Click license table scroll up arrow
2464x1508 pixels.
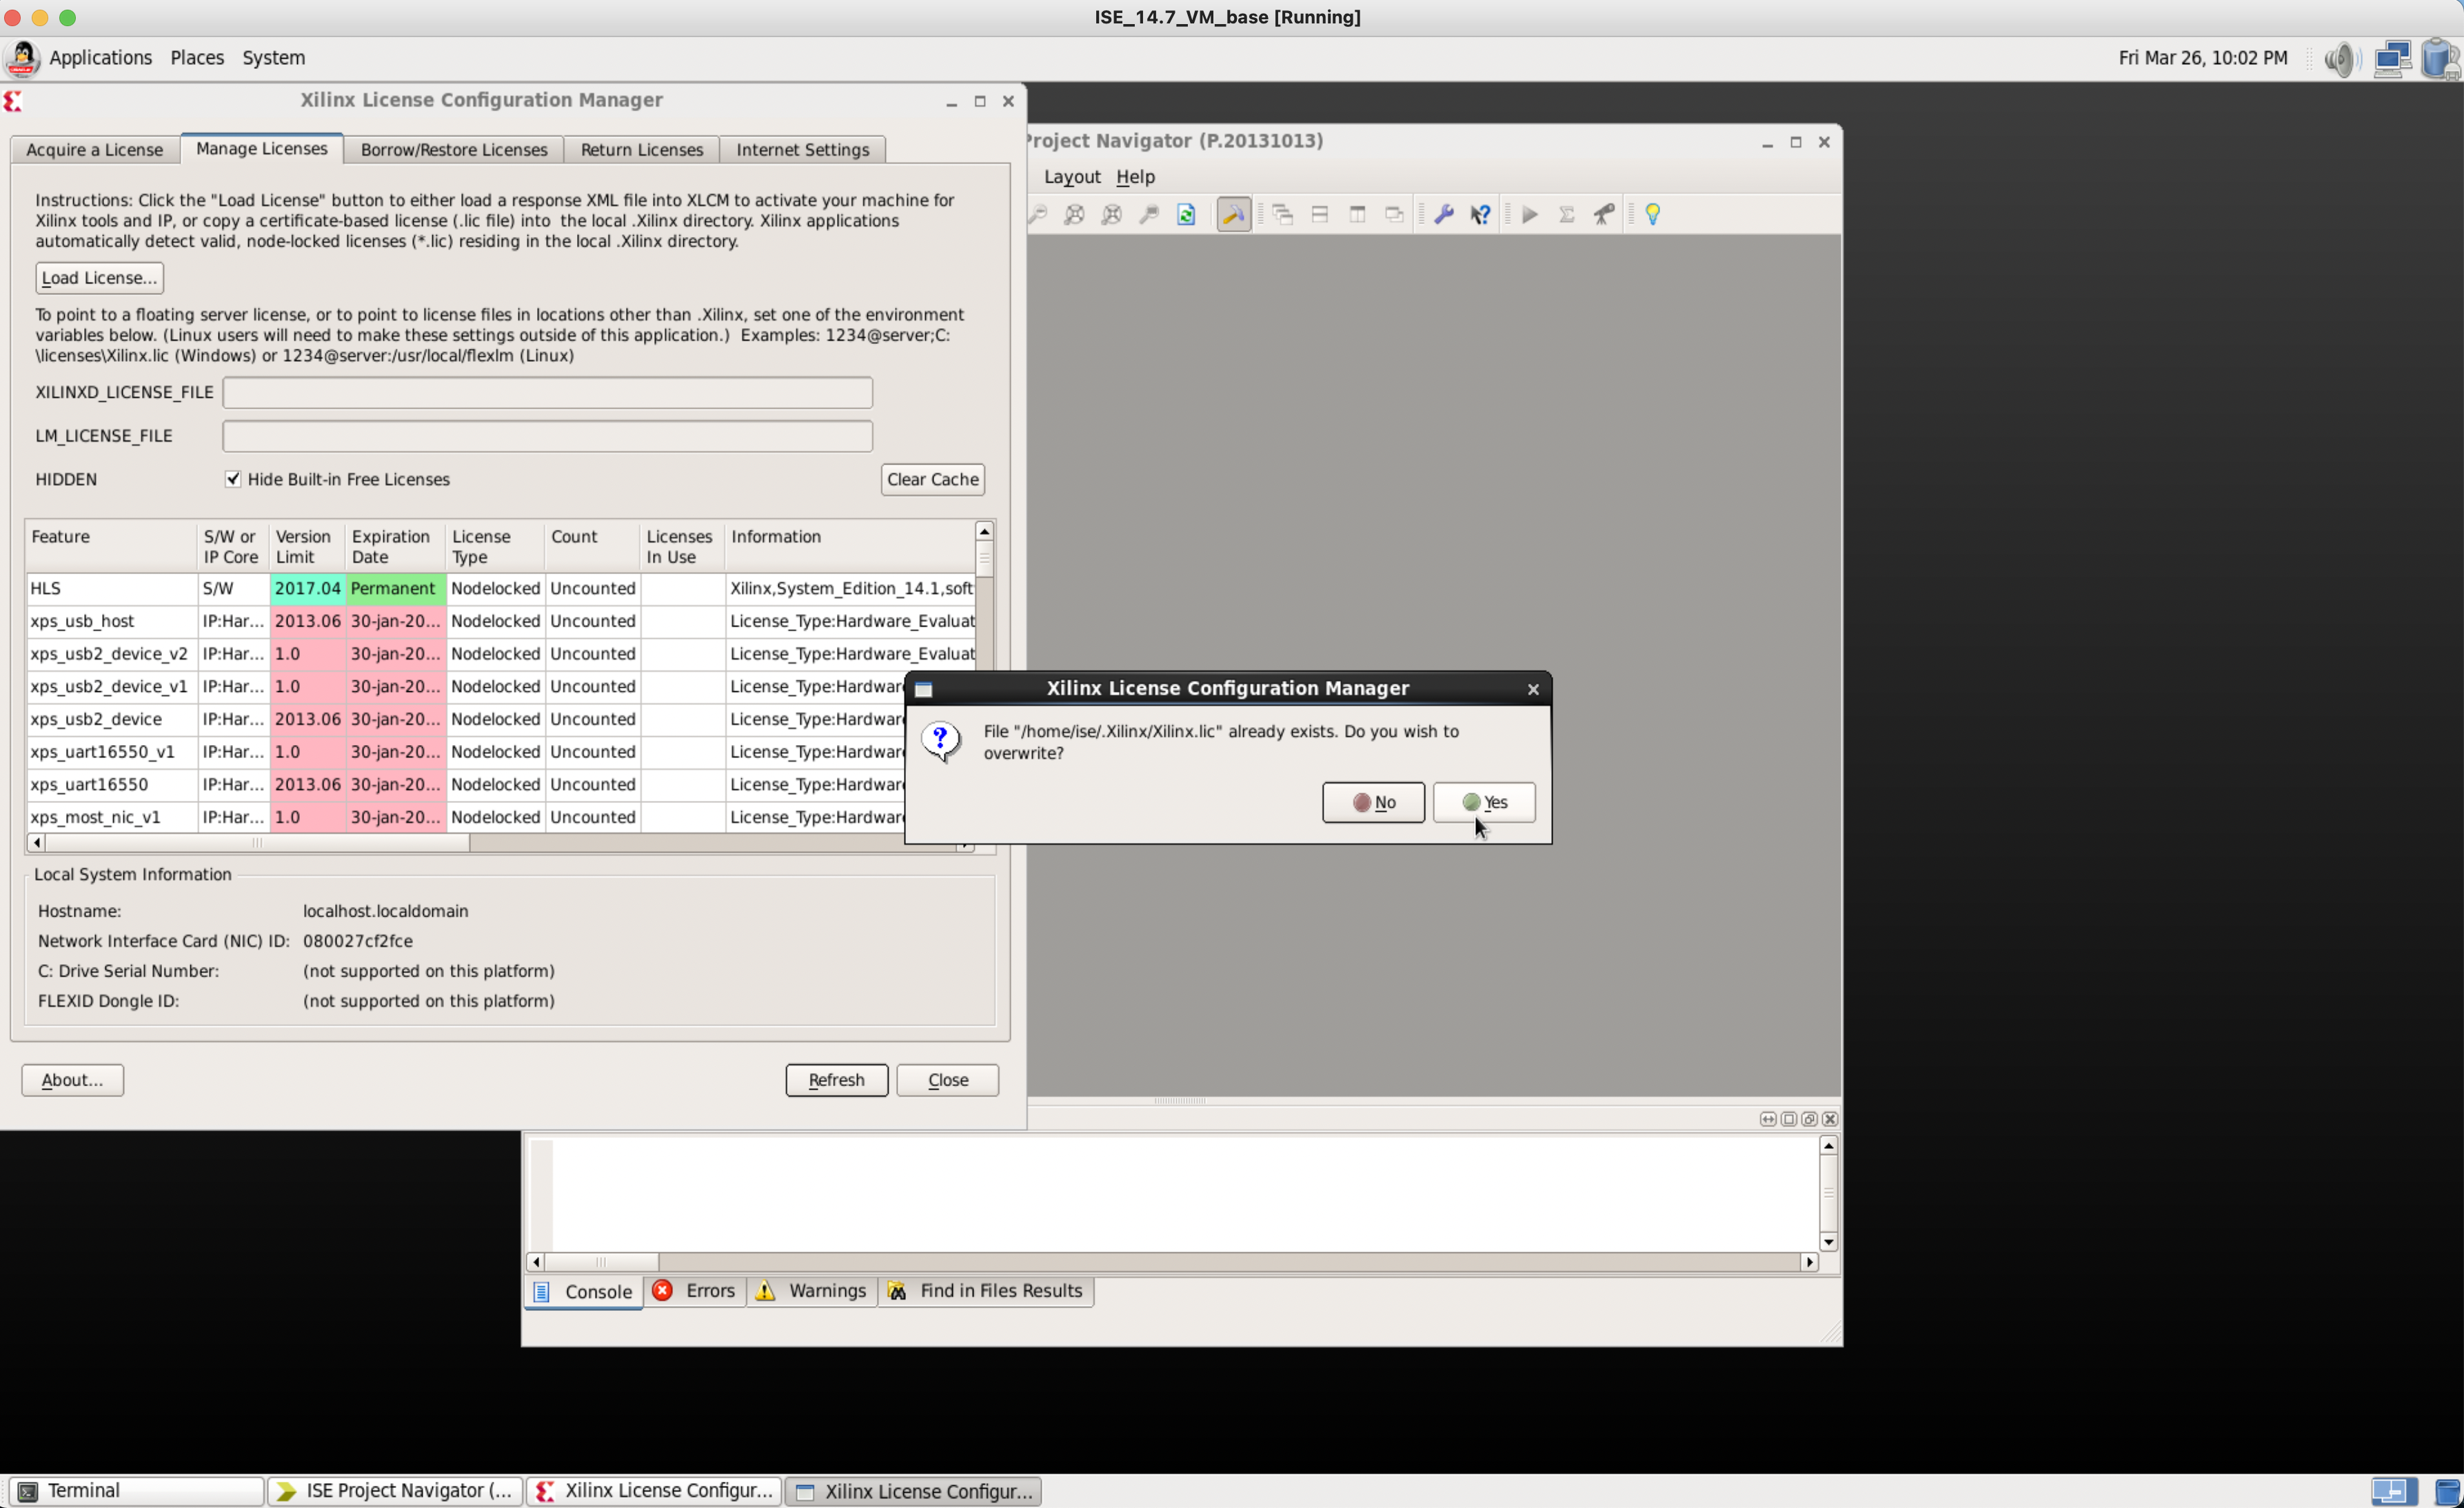tap(984, 531)
